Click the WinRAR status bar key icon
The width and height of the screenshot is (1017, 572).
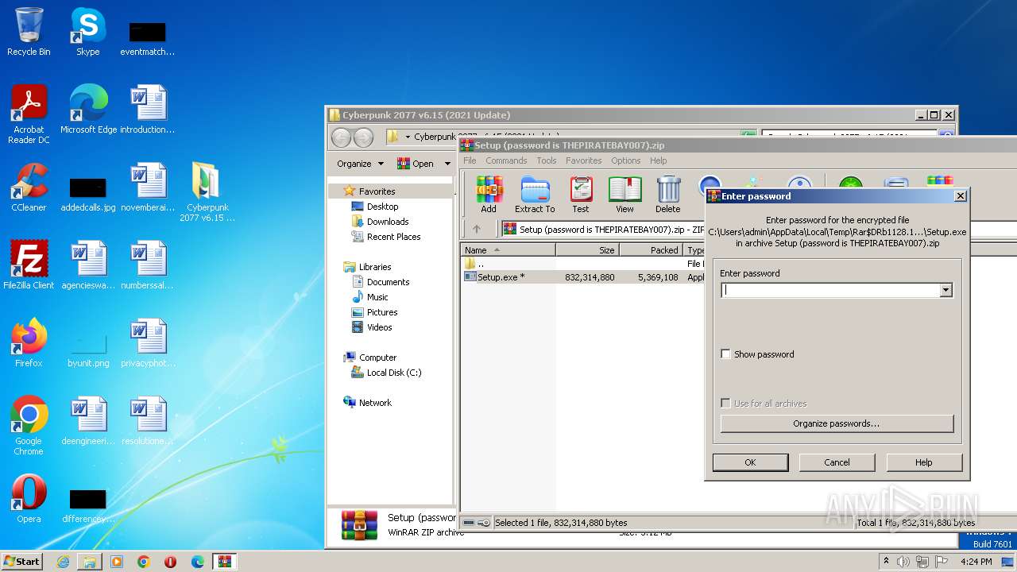tap(483, 523)
